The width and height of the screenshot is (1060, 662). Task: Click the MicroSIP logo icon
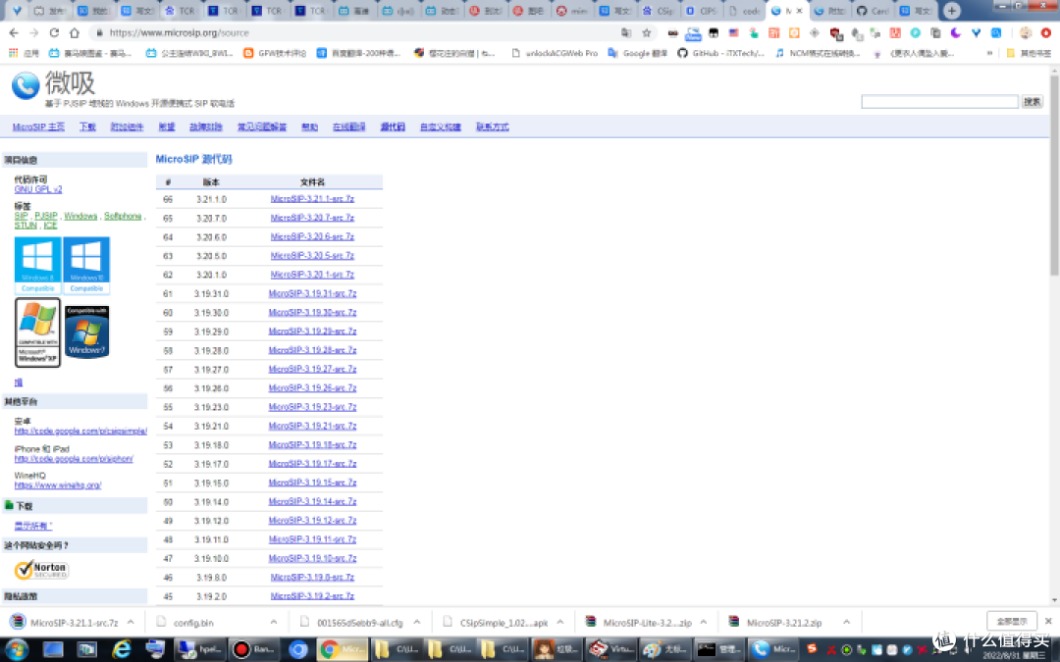pyautogui.click(x=25, y=86)
